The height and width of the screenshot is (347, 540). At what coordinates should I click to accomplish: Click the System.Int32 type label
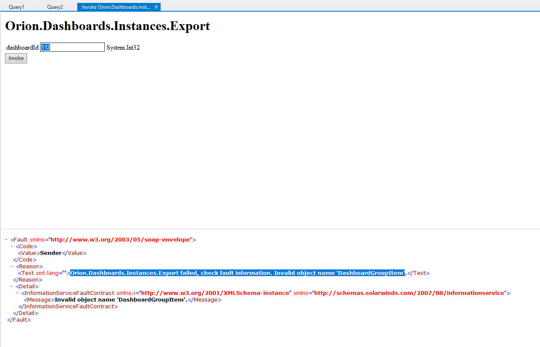click(x=123, y=48)
